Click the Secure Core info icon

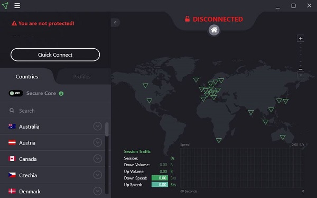pos(61,93)
